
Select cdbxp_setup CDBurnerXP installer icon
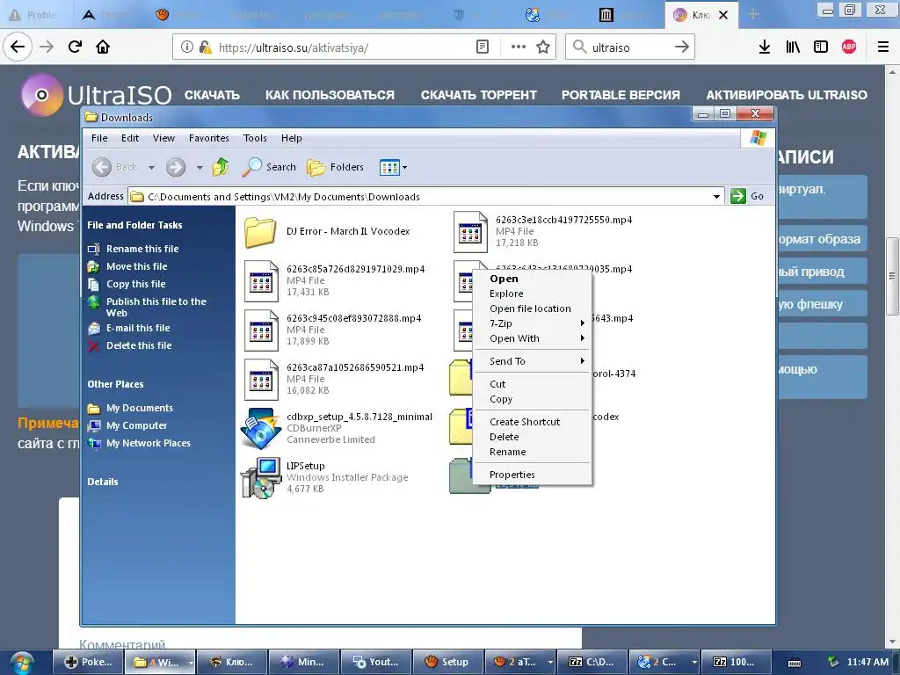pos(260,428)
